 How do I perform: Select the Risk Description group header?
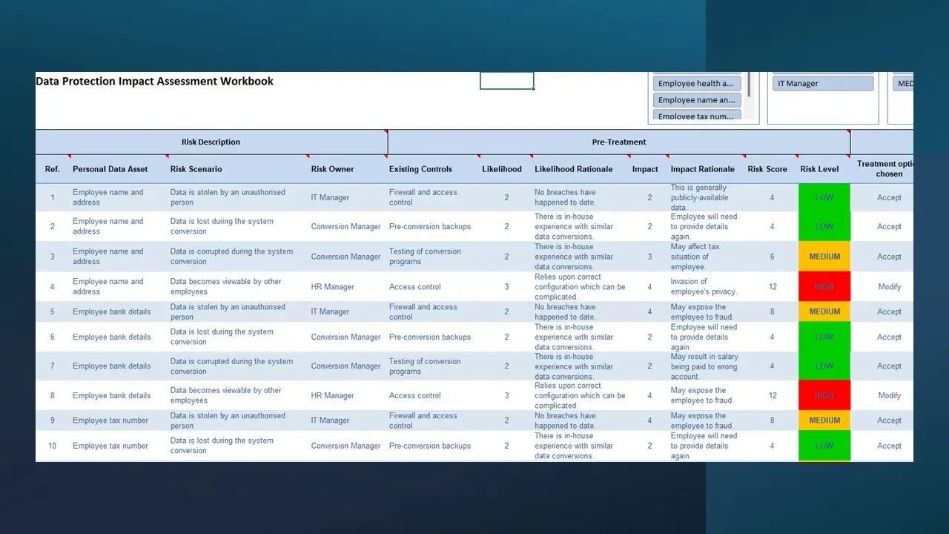211,142
